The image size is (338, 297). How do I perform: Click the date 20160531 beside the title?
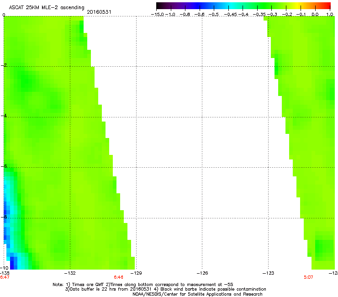point(99,12)
